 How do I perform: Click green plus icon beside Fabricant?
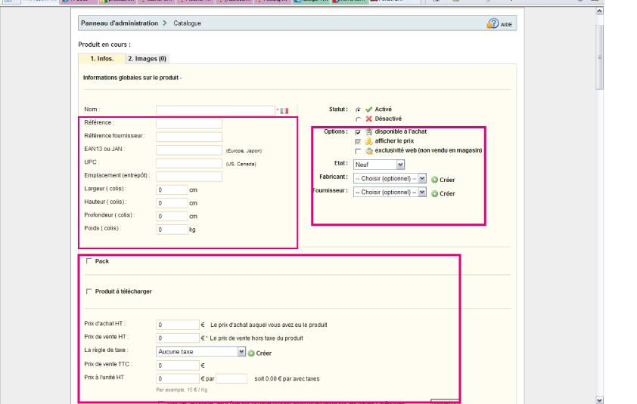pyautogui.click(x=435, y=180)
